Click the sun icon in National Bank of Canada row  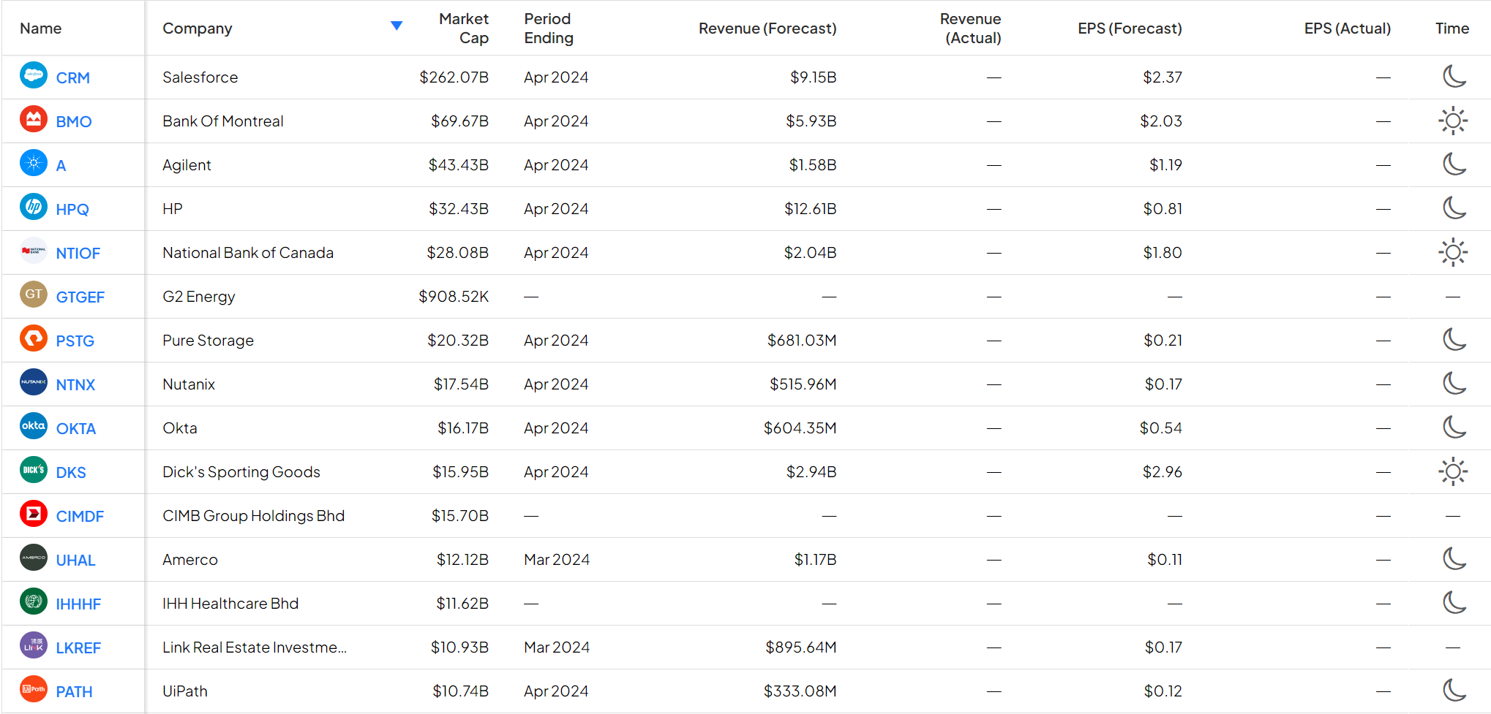[x=1453, y=252]
